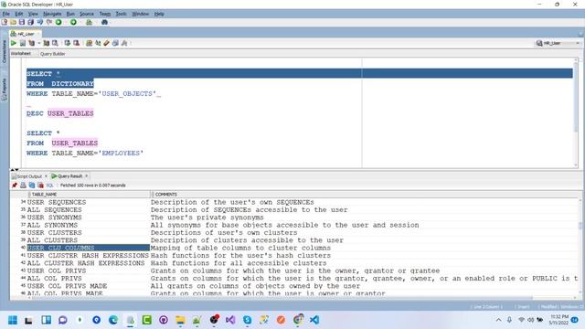The width and height of the screenshot is (585, 329).
Task: Click the To Upper/Lower/InitCap icon
Action: [x=98, y=43]
